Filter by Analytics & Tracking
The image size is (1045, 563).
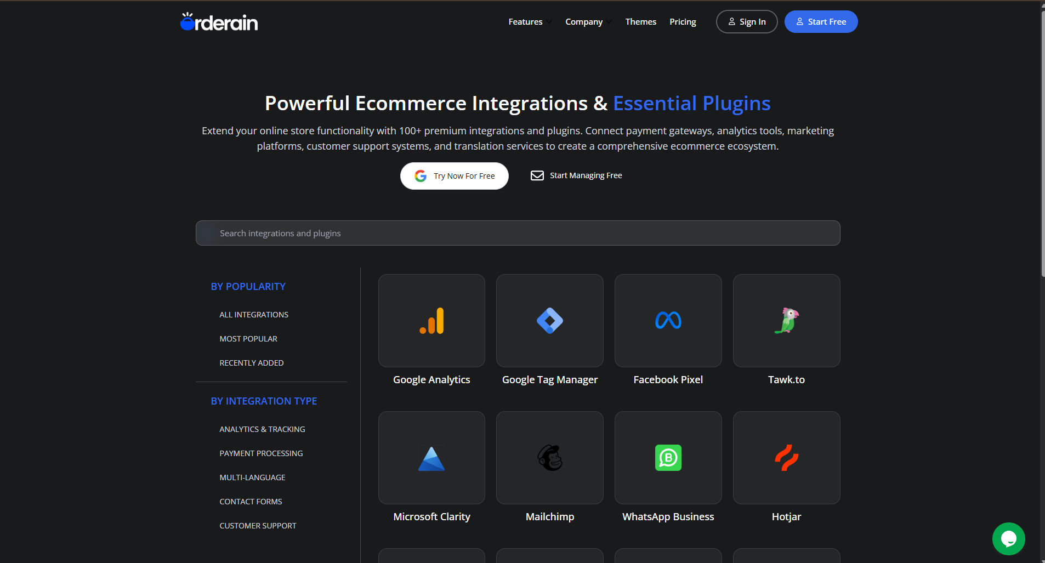(x=262, y=429)
